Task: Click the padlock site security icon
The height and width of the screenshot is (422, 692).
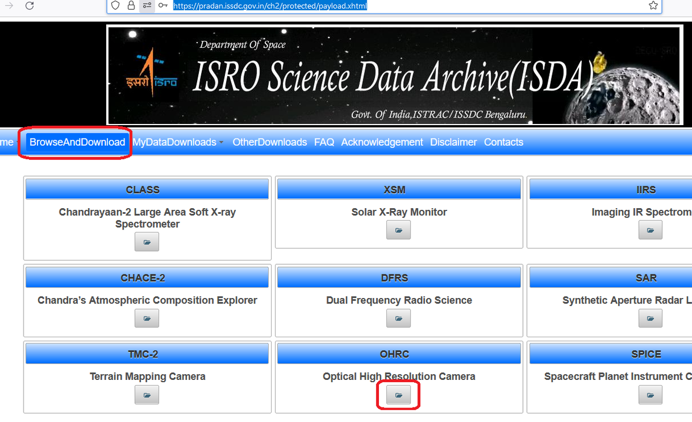Action: 131,6
